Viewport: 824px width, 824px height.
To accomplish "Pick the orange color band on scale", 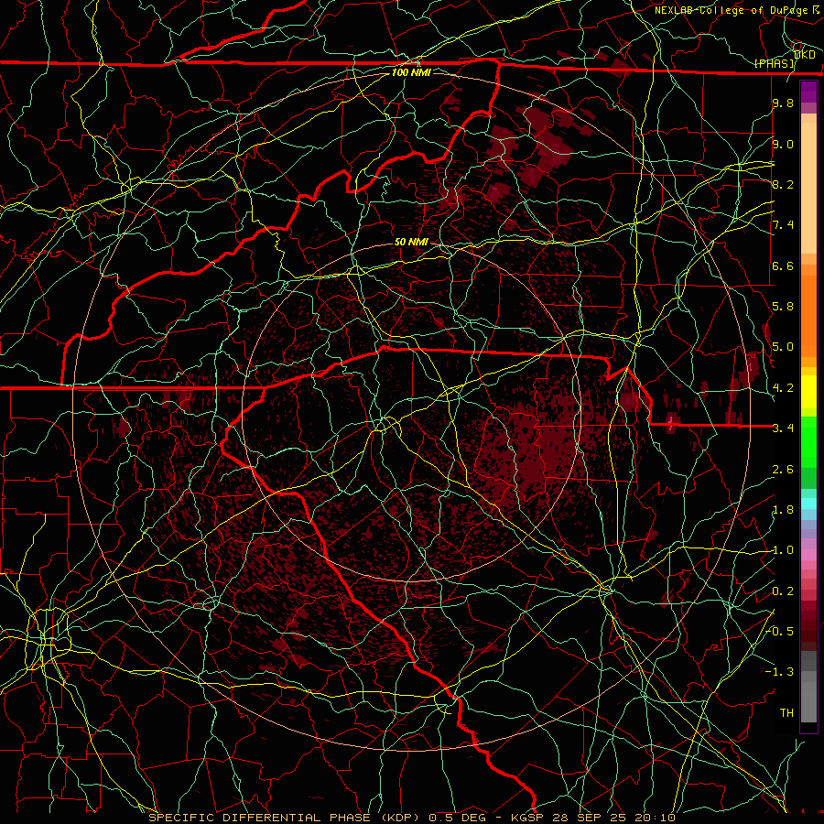I will pos(808,316).
